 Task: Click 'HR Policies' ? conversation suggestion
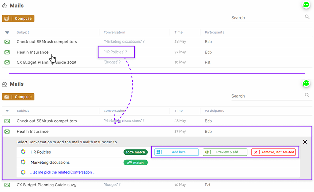115,52
